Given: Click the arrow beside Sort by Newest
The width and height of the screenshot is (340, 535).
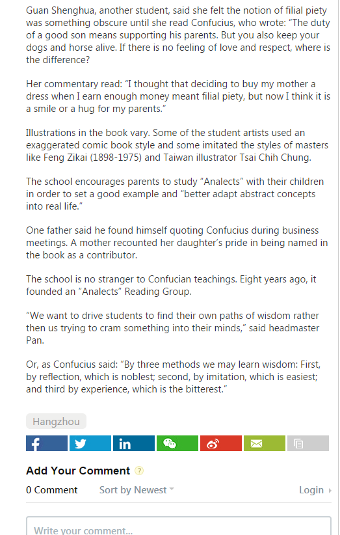Looking at the screenshot, I should (x=172, y=489).
